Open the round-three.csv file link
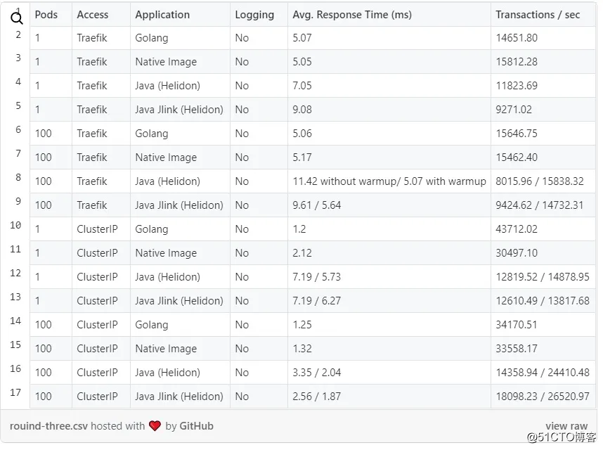 48,426
